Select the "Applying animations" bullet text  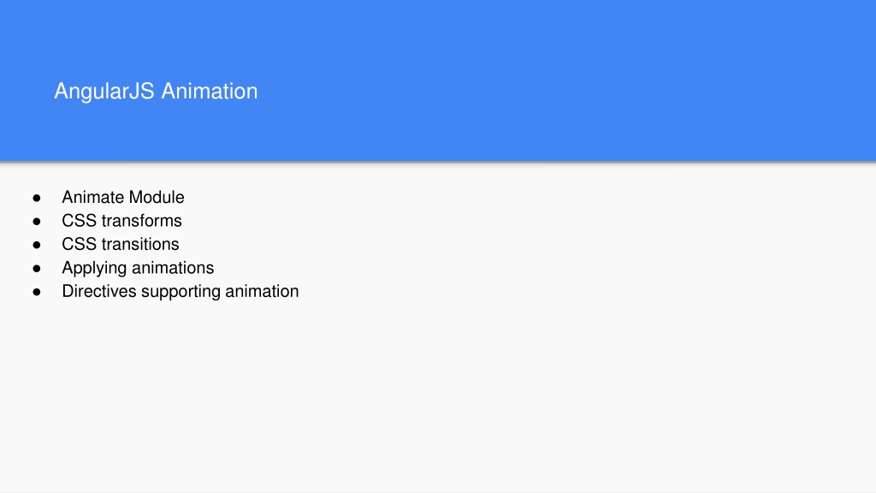coord(138,268)
